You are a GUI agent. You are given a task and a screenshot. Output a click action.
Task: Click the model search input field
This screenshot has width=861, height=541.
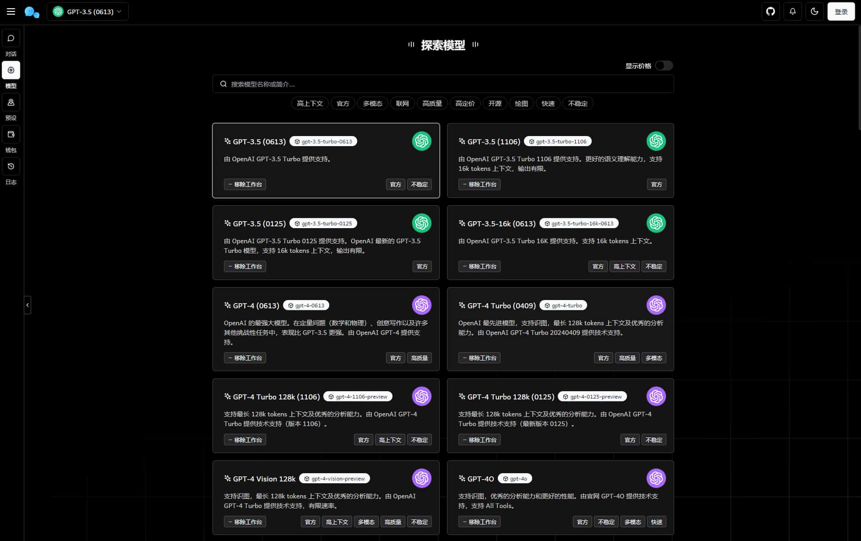(x=442, y=84)
